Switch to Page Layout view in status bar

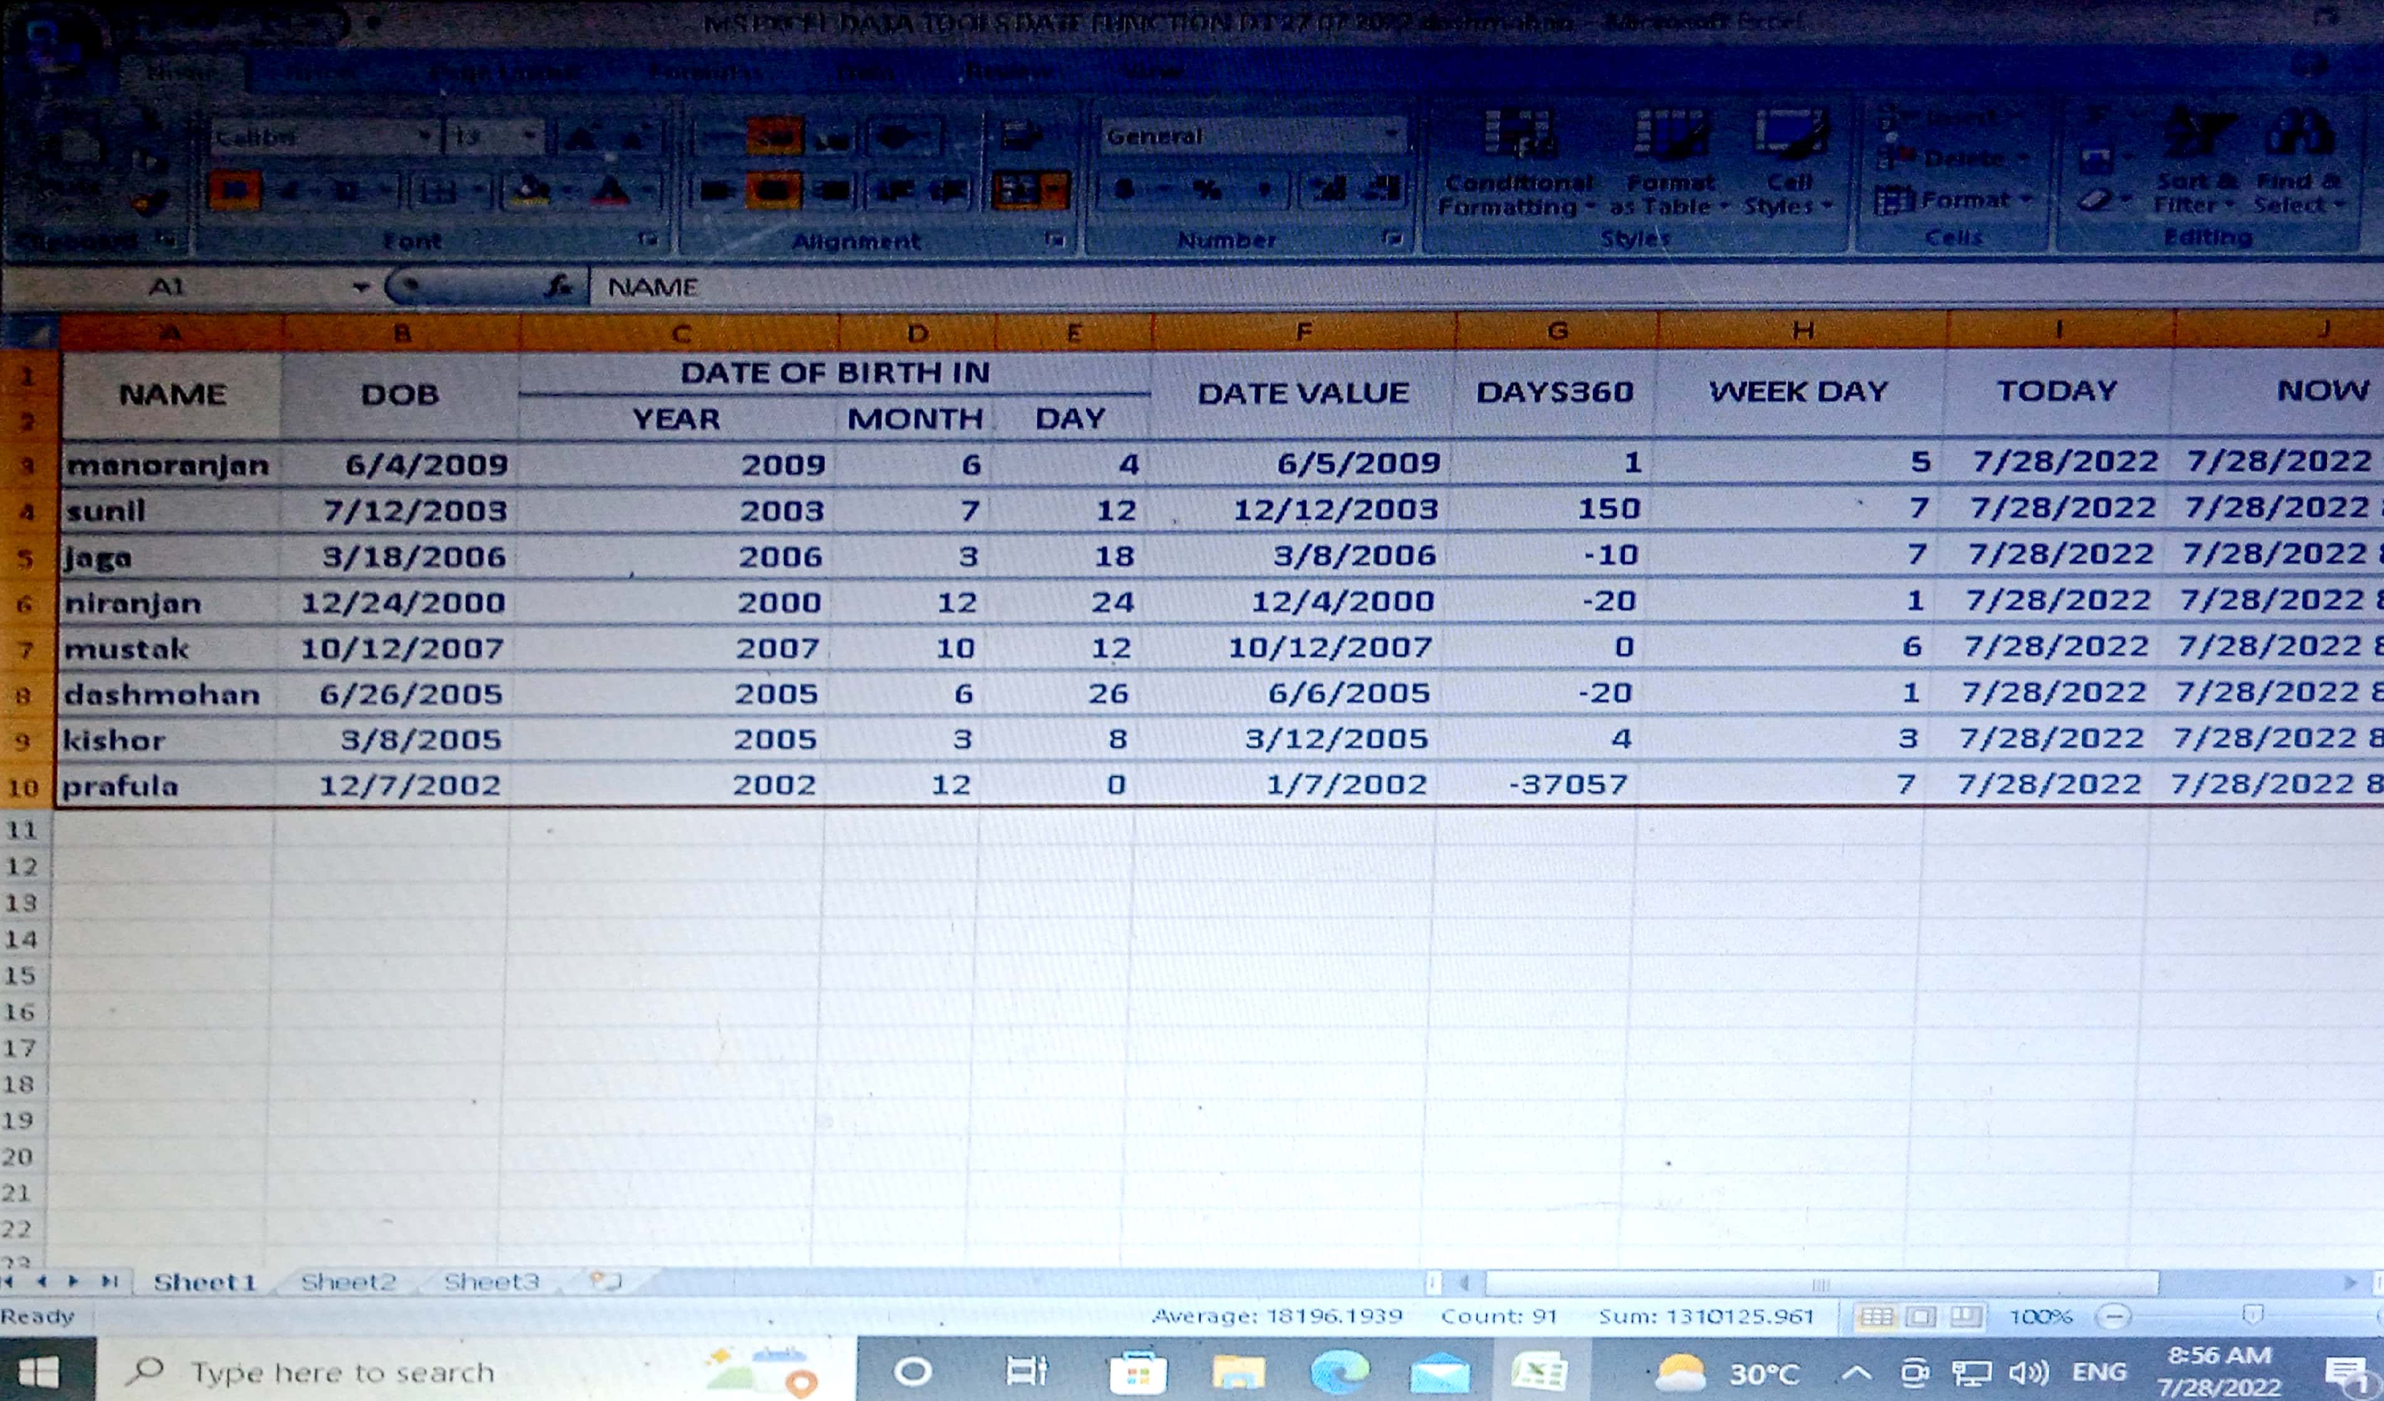(x=1920, y=1316)
